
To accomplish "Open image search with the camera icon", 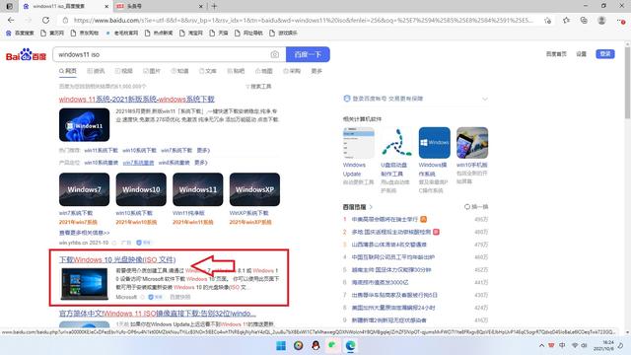I will point(275,54).
